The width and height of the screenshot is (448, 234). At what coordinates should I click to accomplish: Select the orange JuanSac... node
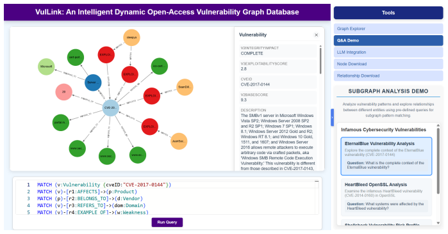tap(179, 141)
